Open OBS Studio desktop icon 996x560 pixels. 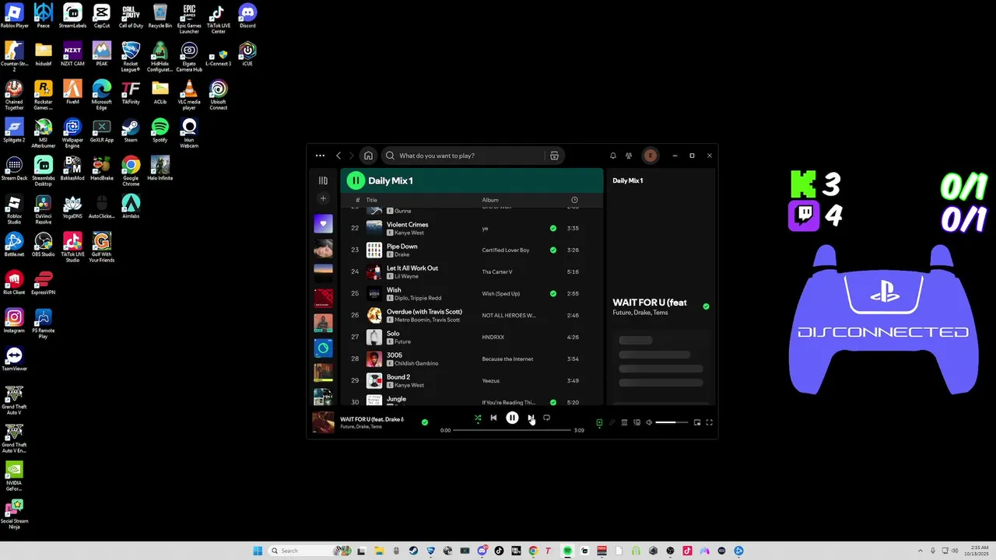pyautogui.click(x=44, y=244)
